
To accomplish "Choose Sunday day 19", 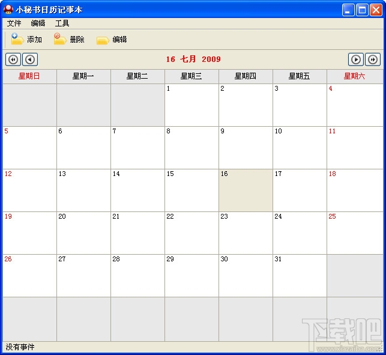I will pyautogui.click(x=29, y=233).
